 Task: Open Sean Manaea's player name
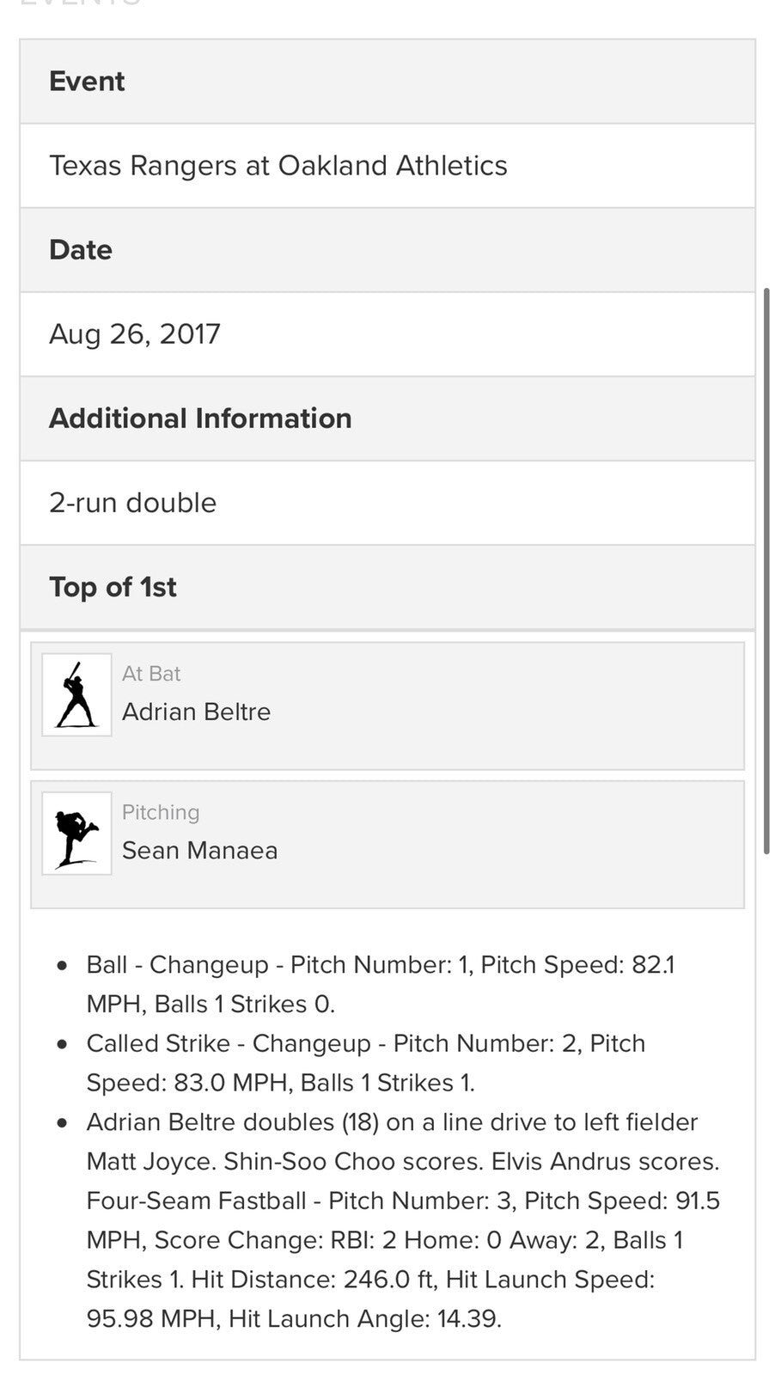tap(199, 850)
